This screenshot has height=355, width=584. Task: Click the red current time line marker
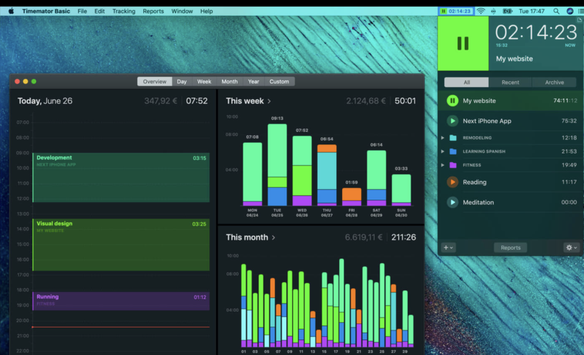121,327
